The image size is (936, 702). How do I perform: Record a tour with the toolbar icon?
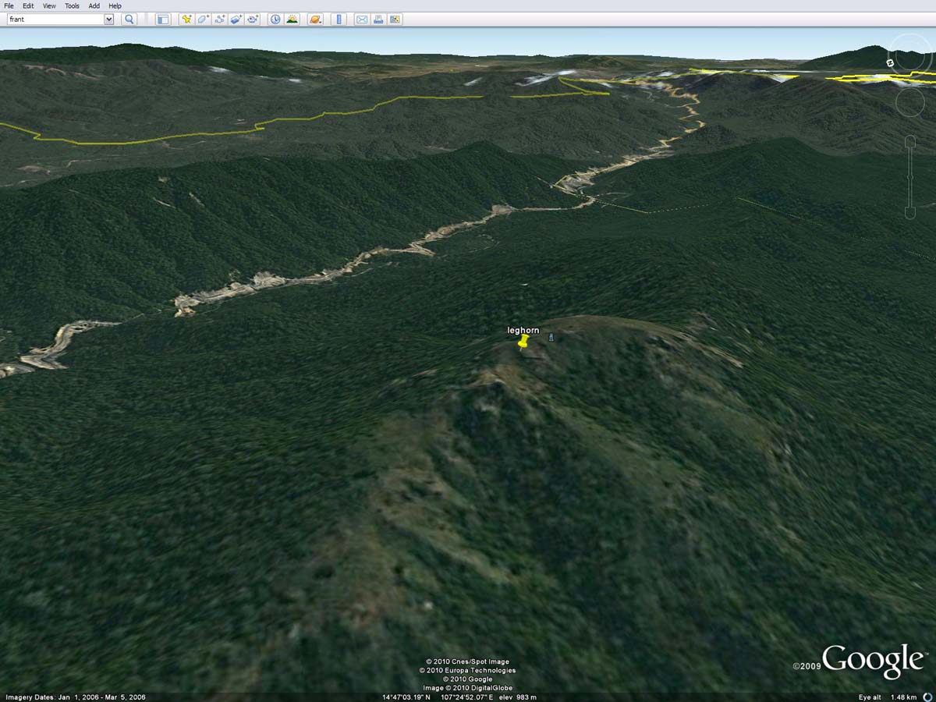pos(252,19)
